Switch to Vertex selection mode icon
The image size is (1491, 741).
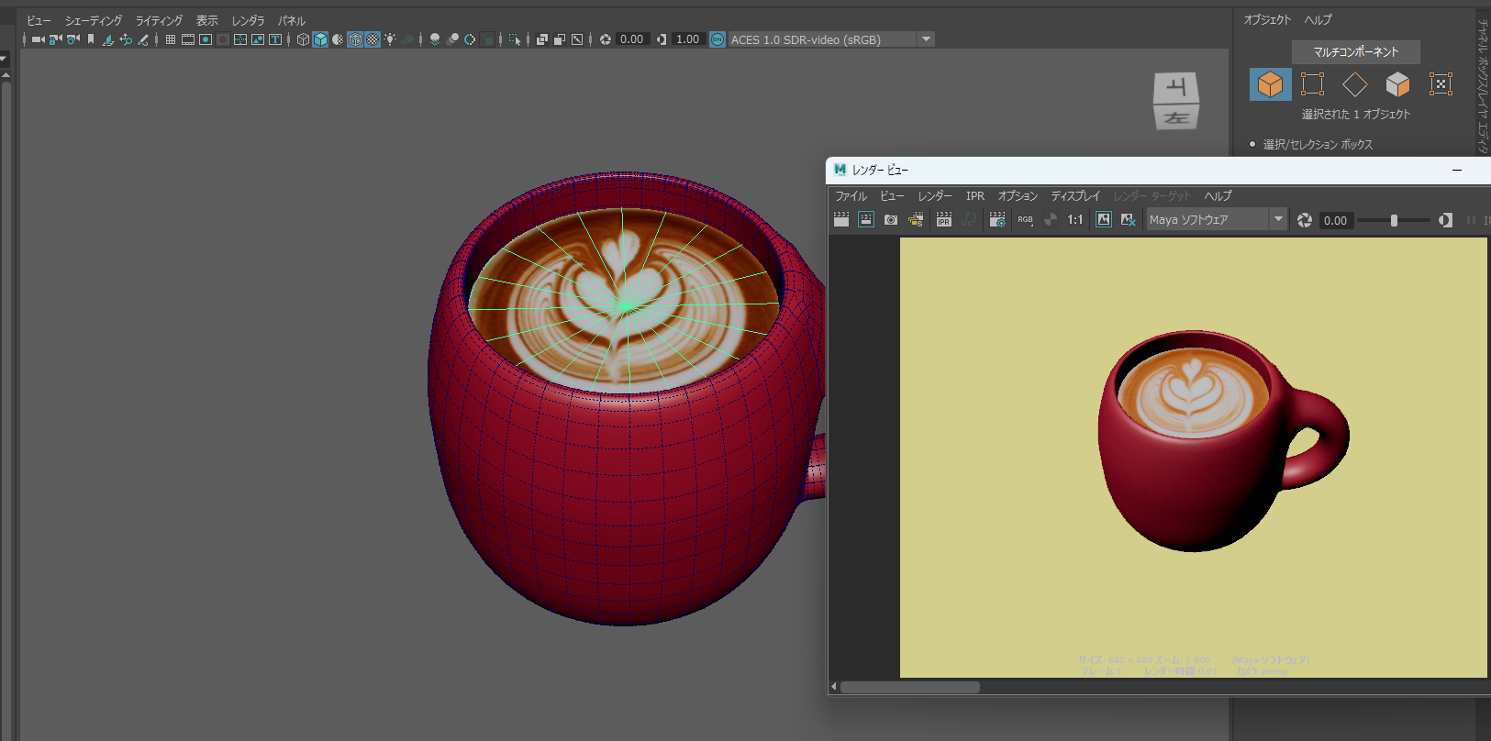point(1312,84)
